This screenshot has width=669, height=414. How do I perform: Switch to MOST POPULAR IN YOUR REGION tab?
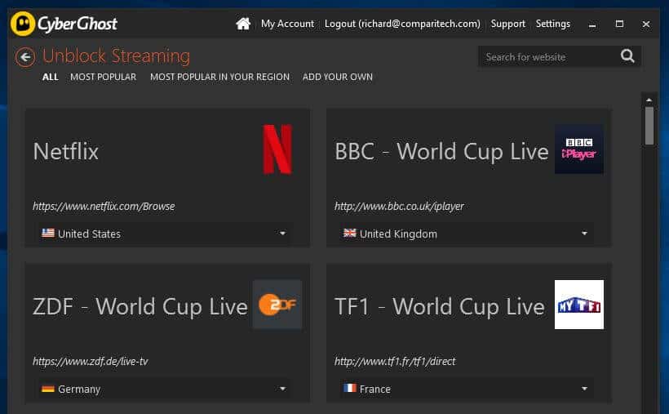[x=219, y=77]
